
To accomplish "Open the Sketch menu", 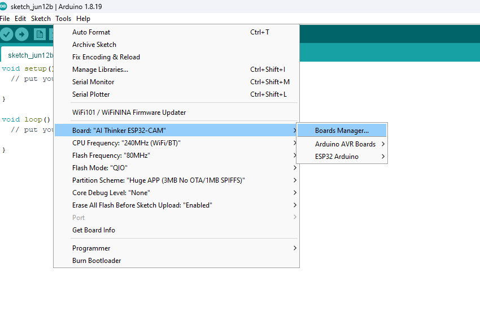I will pos(41,19).
